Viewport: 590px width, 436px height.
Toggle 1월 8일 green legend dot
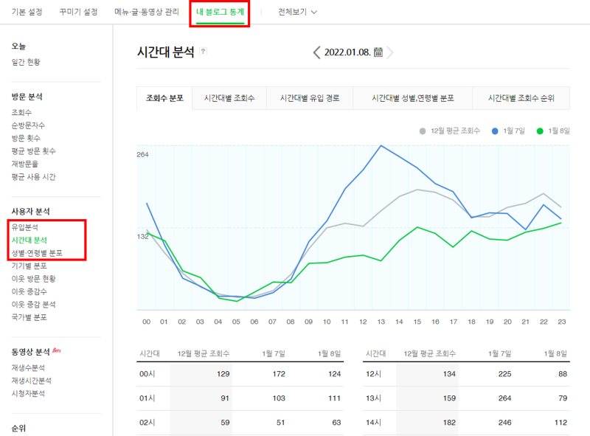[x=540, y=131]
